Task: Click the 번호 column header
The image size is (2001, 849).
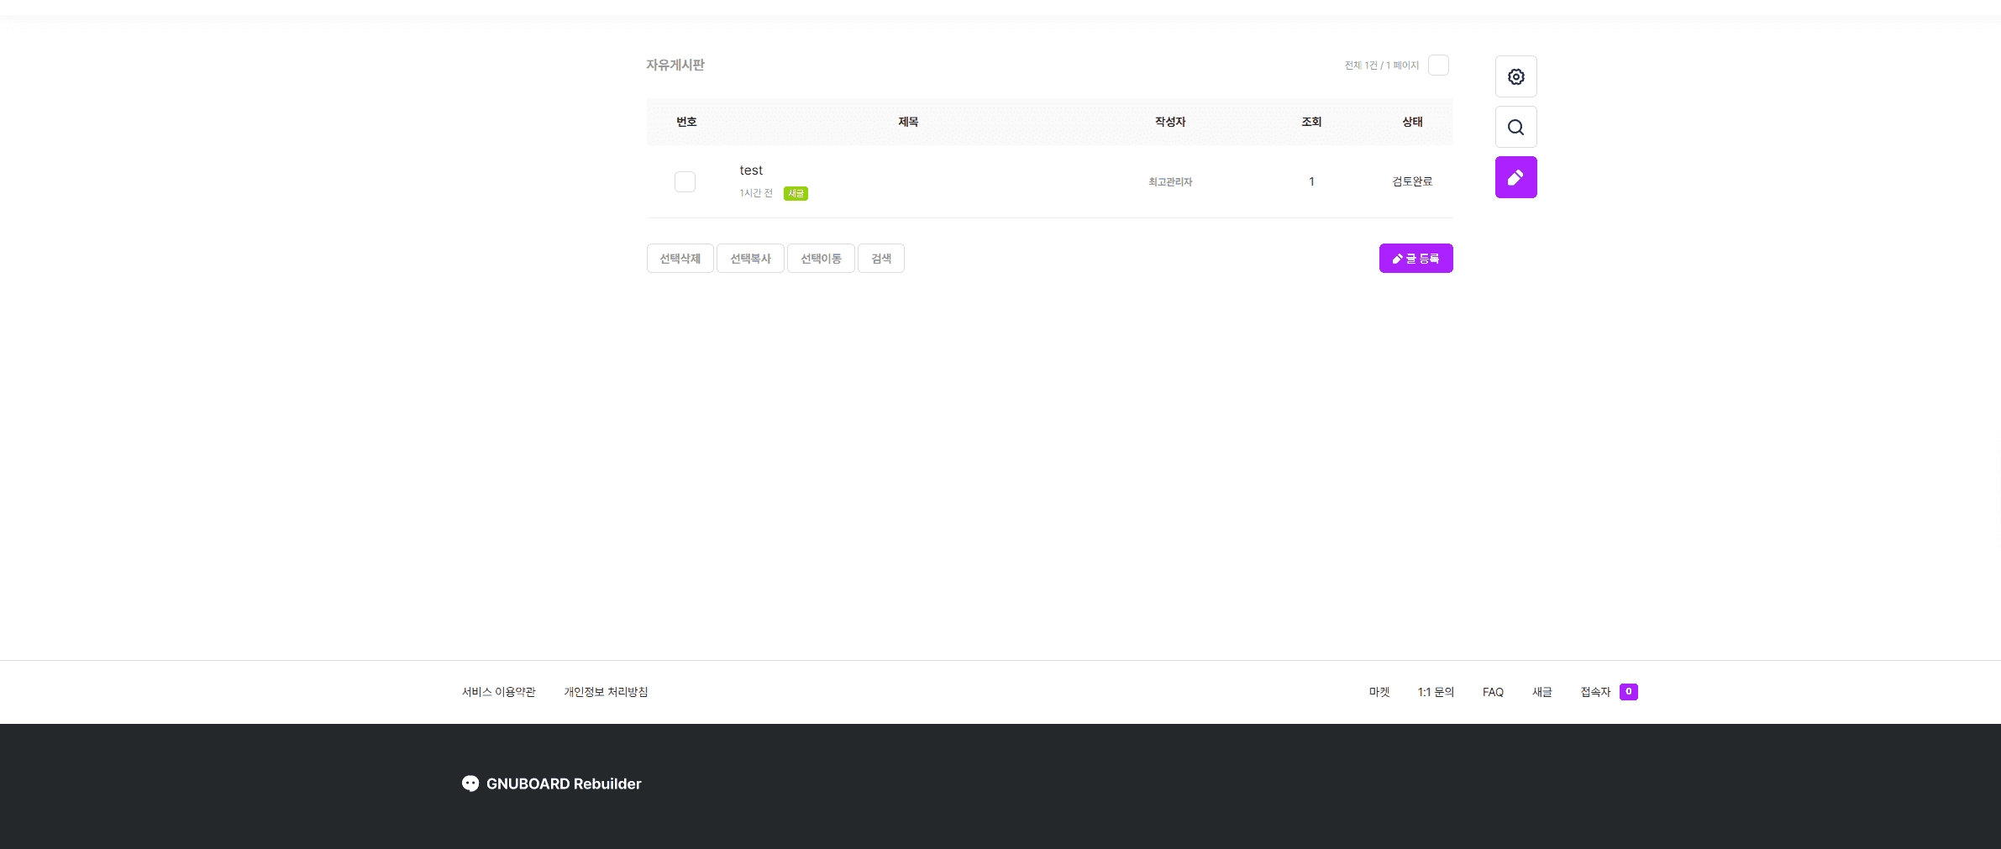Action: 686,122
